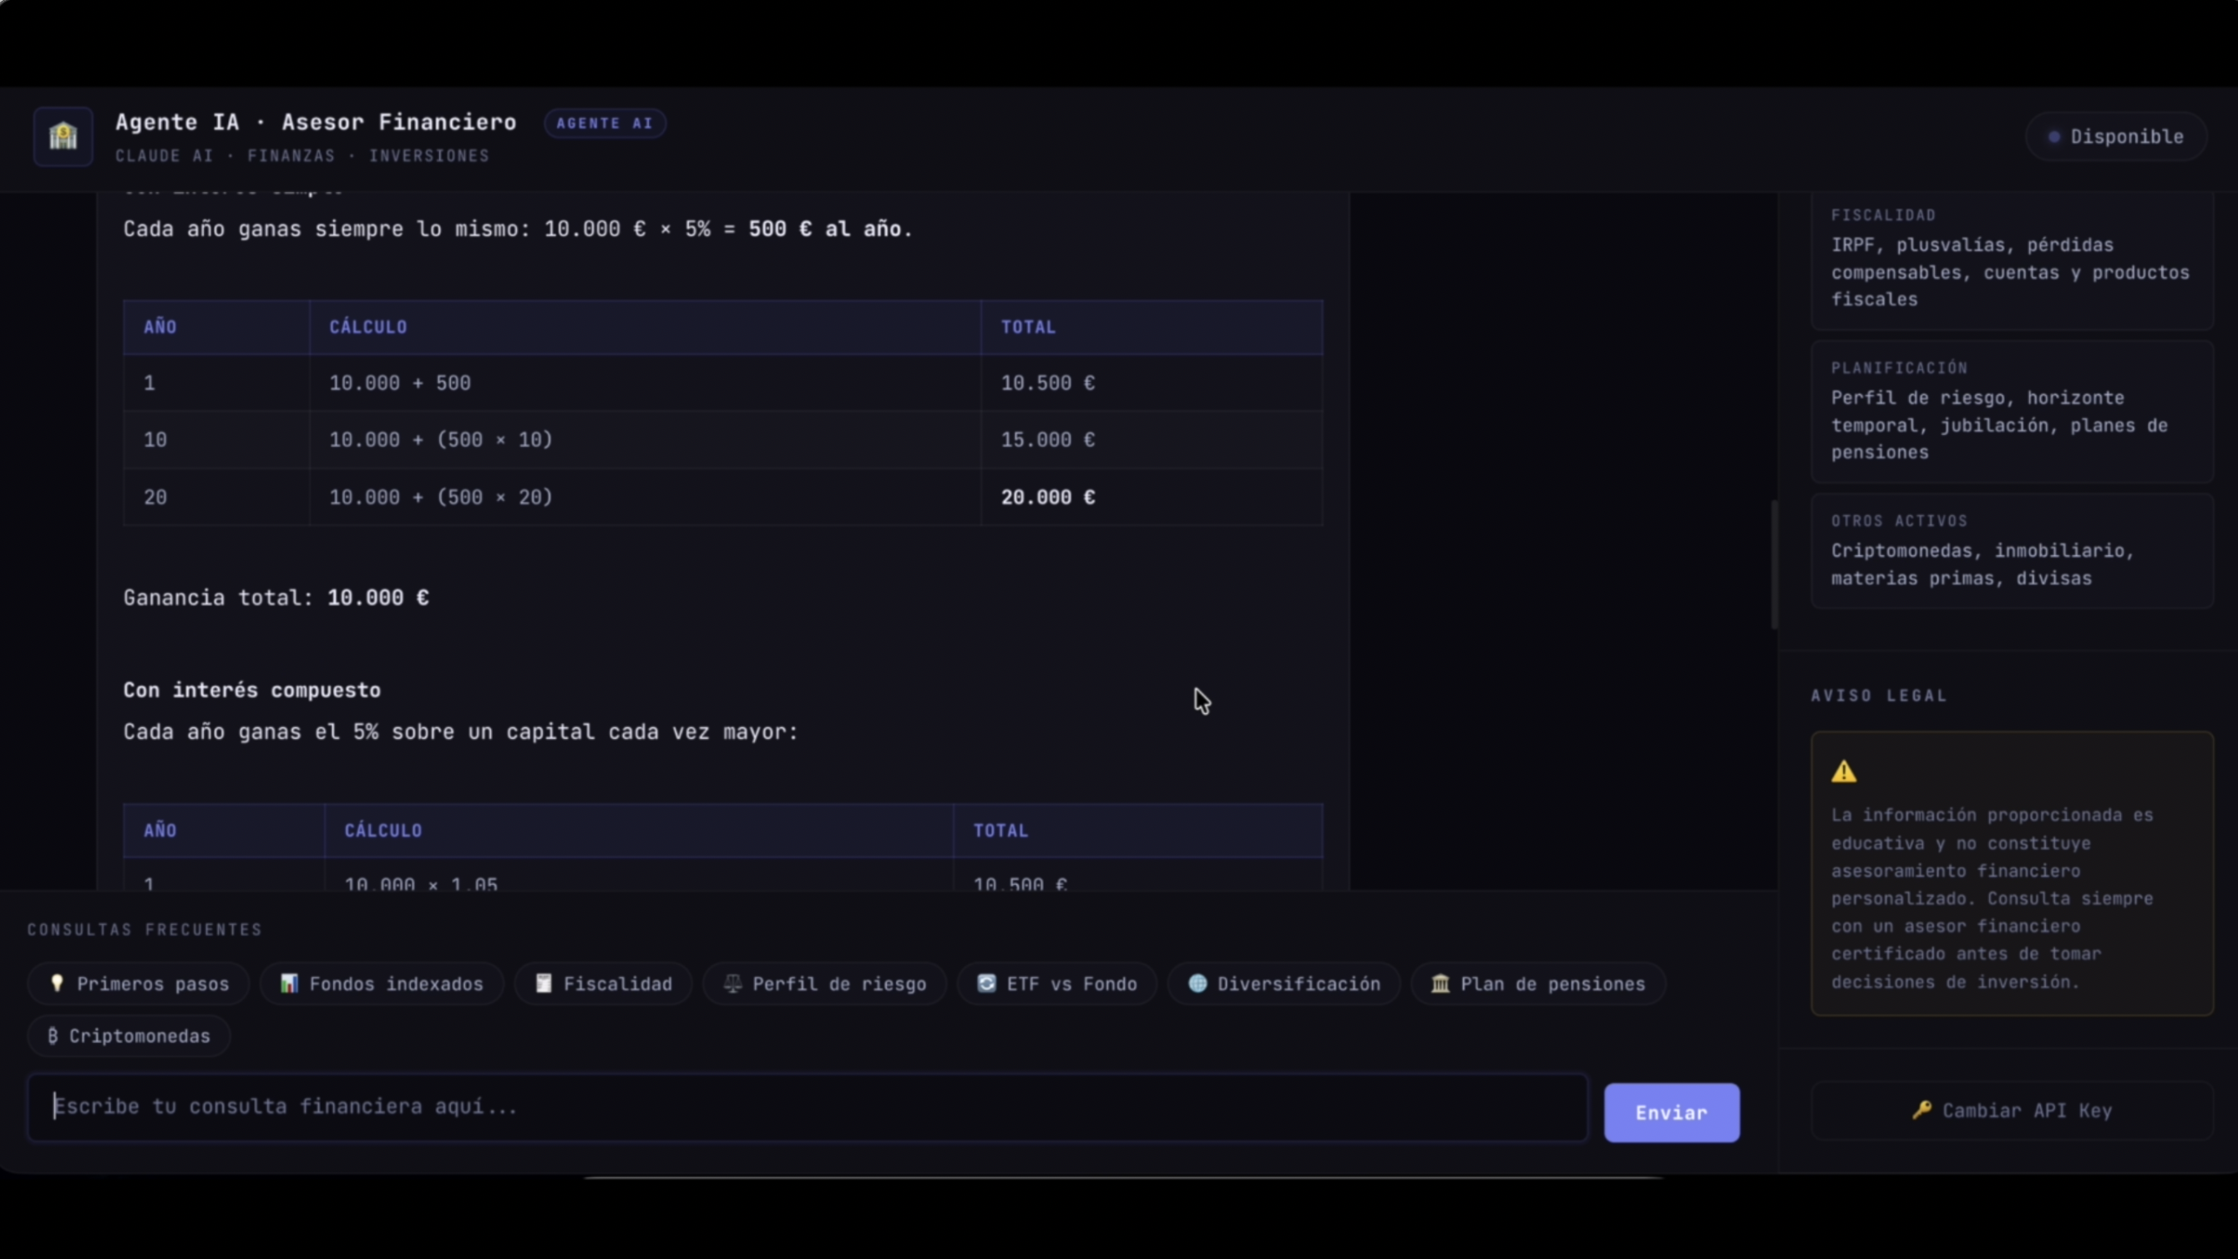Image resolution: width=2238 pixels, height=1259 pixels.
Task: Choose the Diversificación globe chip
Action: pos(1284,983)
